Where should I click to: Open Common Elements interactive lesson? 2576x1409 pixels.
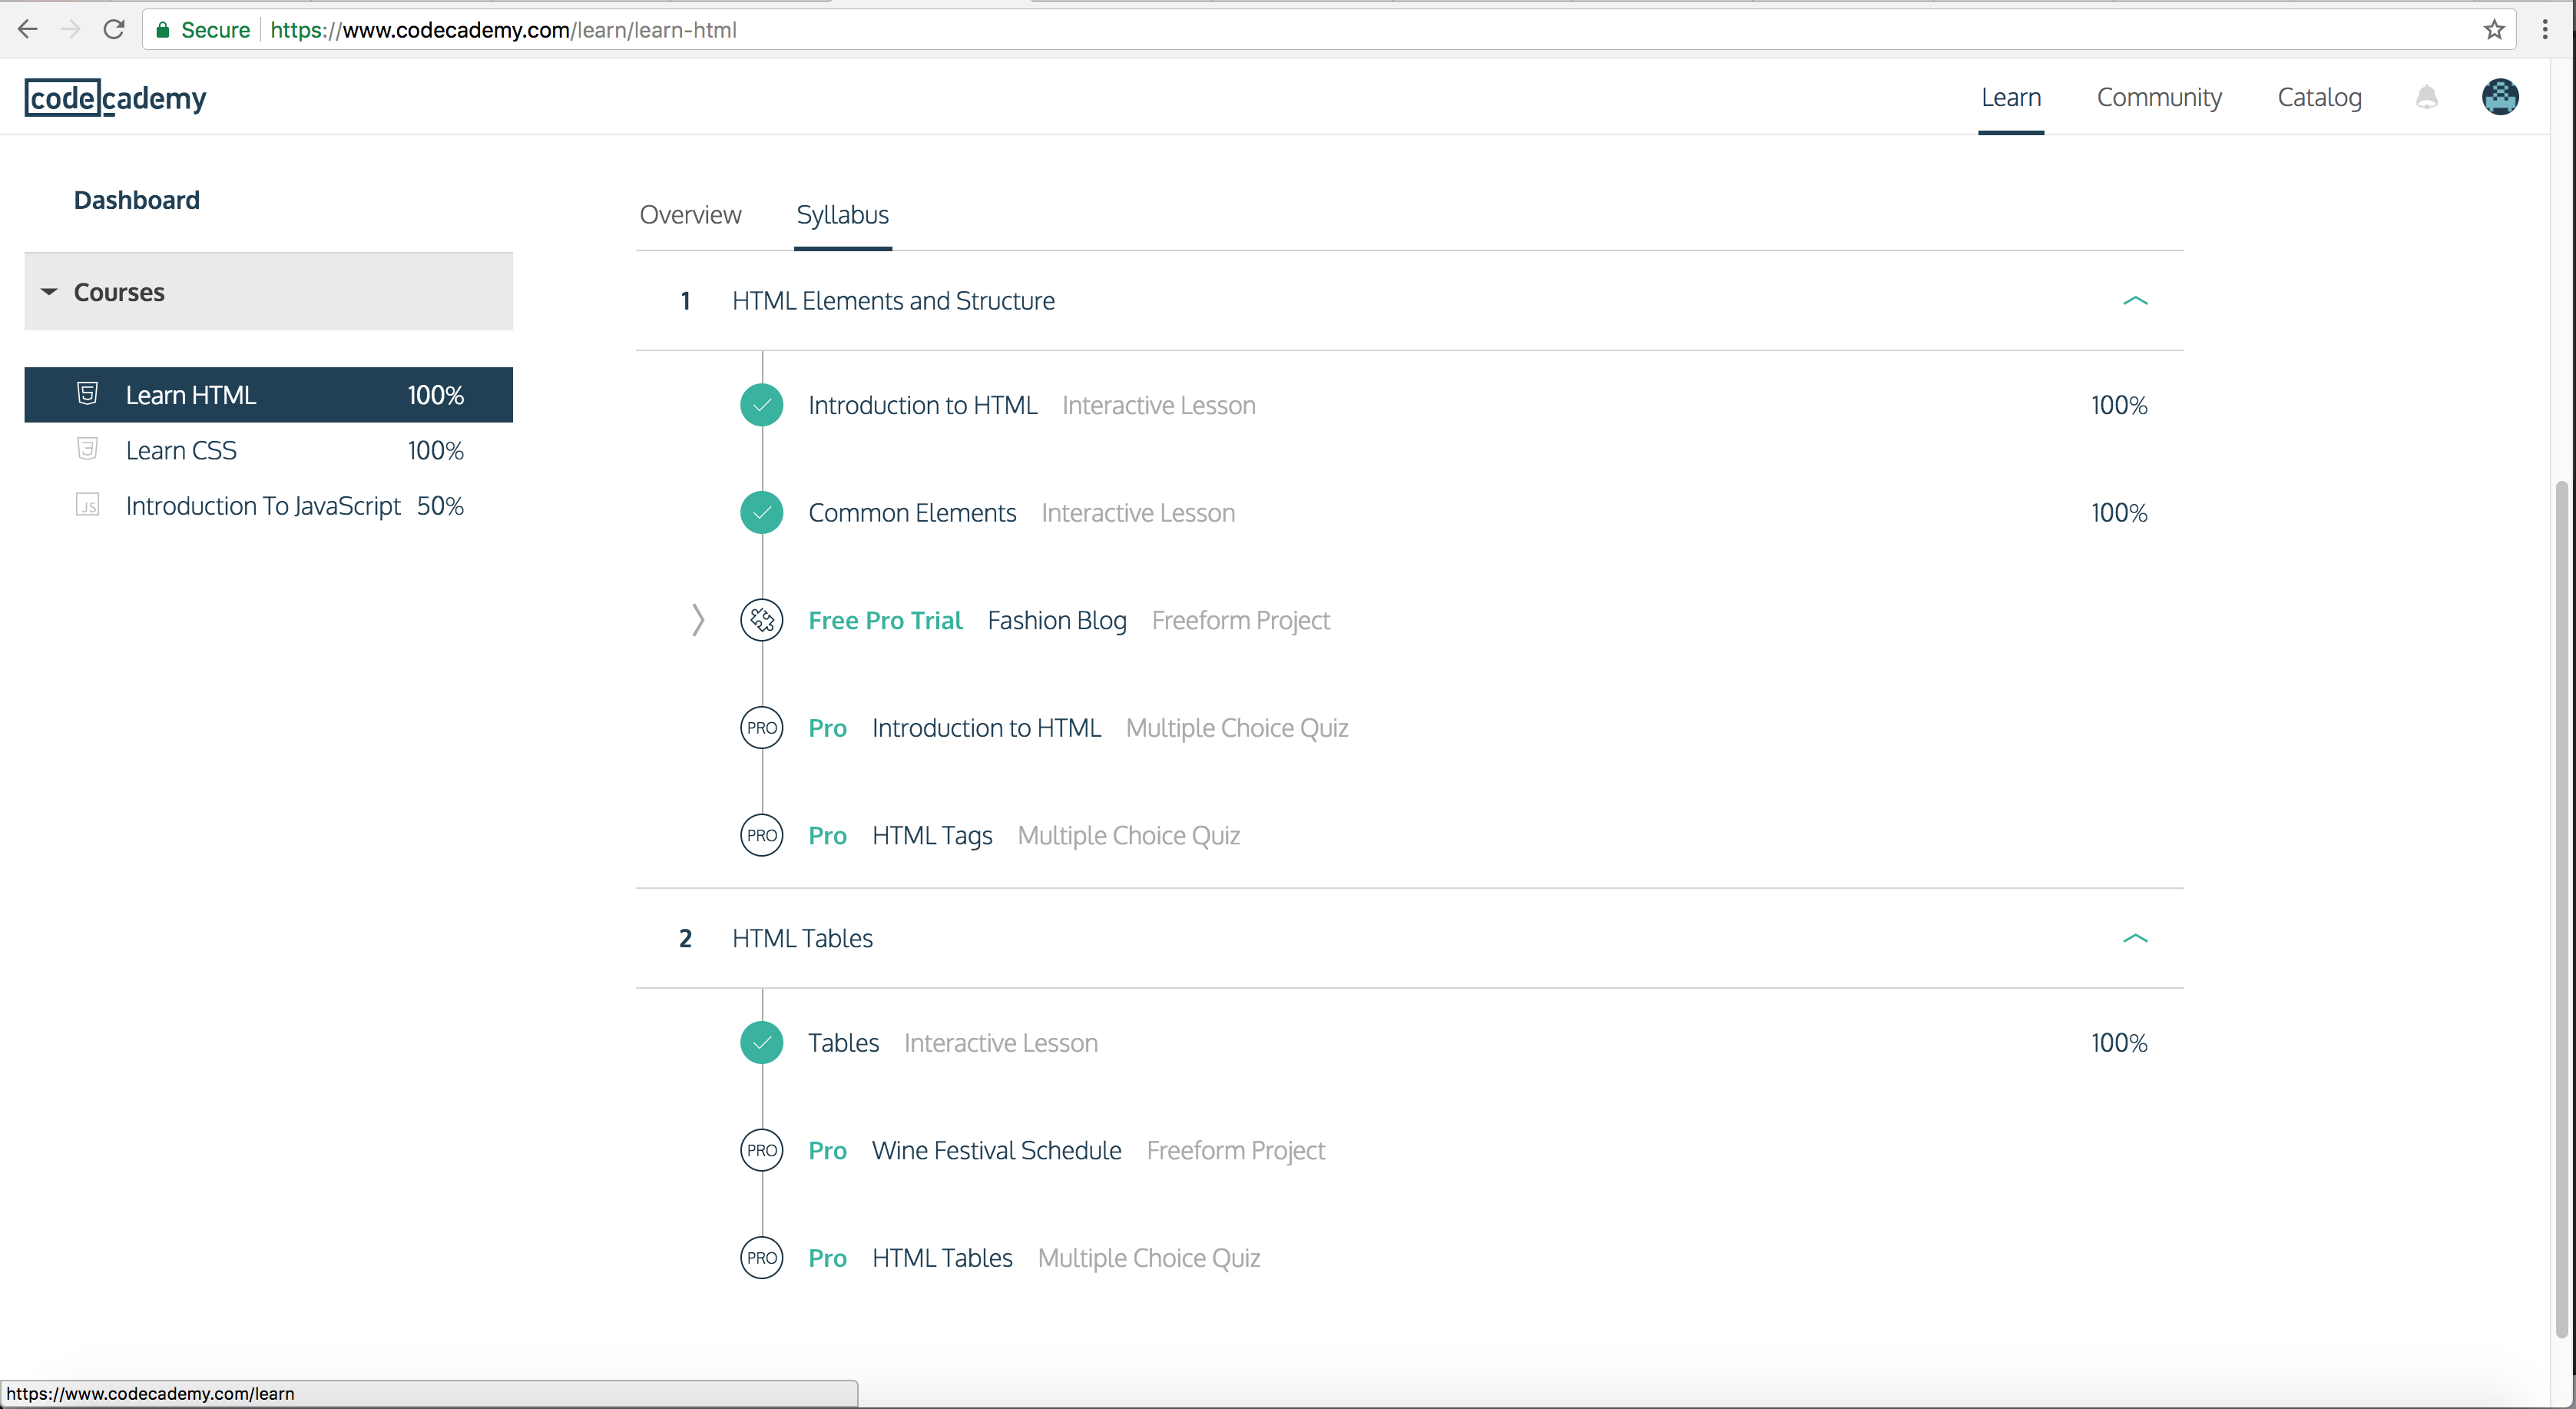pyautogui.click(x=912, y=513)
